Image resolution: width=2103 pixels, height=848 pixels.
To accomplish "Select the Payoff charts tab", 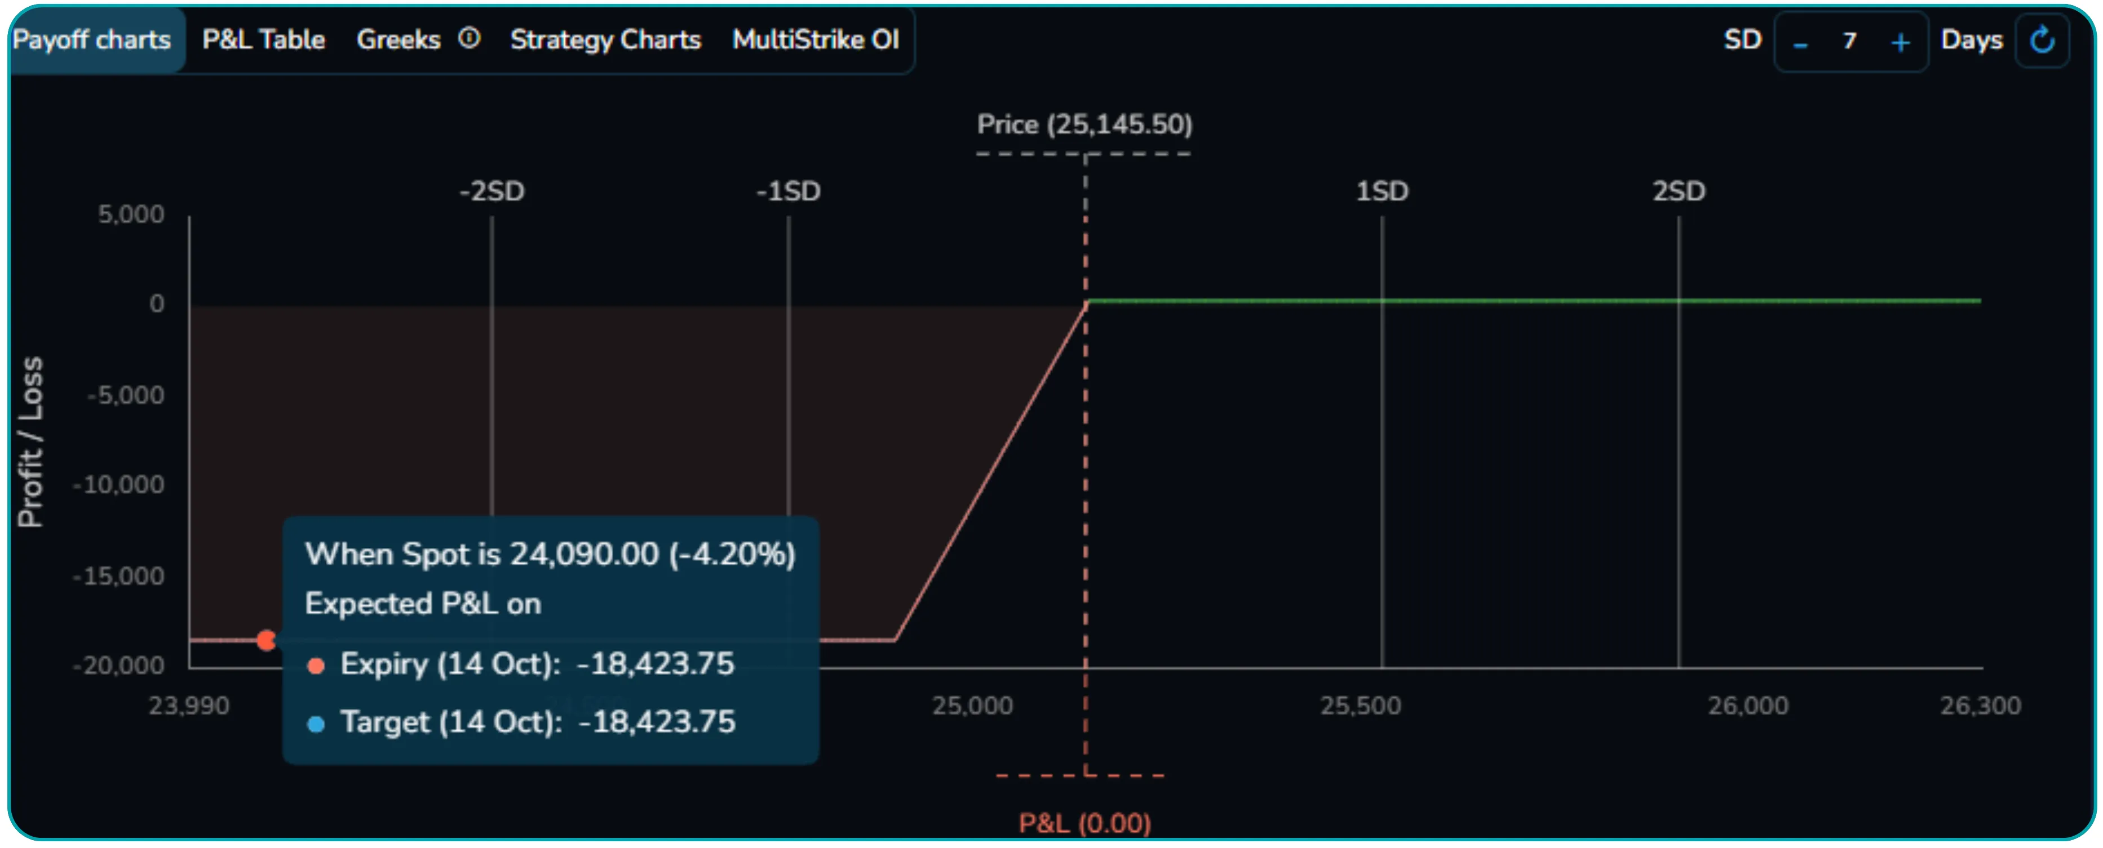I will tap(92, 40).
